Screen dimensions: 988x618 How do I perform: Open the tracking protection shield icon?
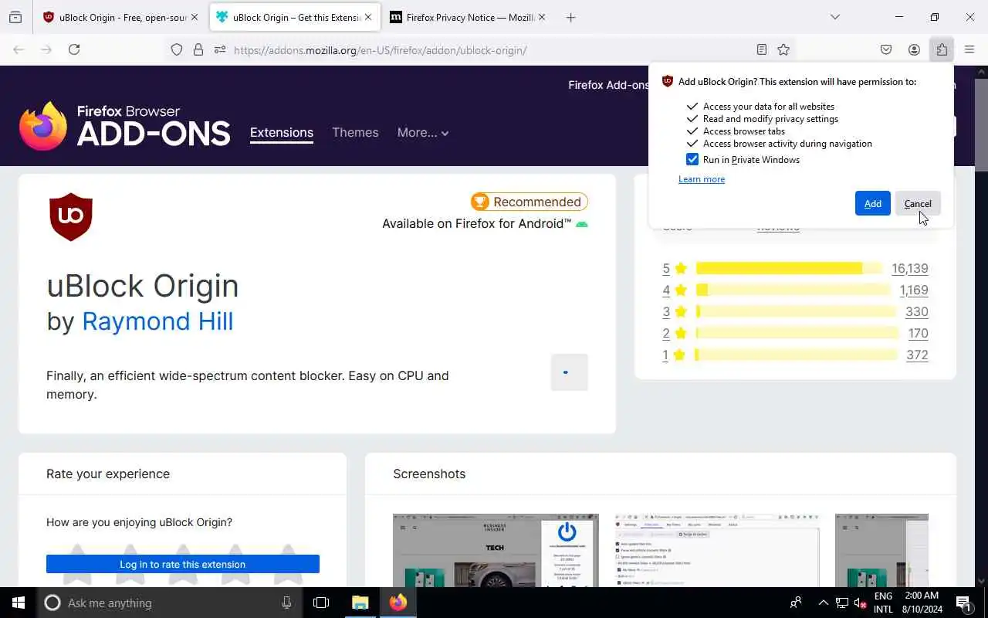(x=177, y=49)
